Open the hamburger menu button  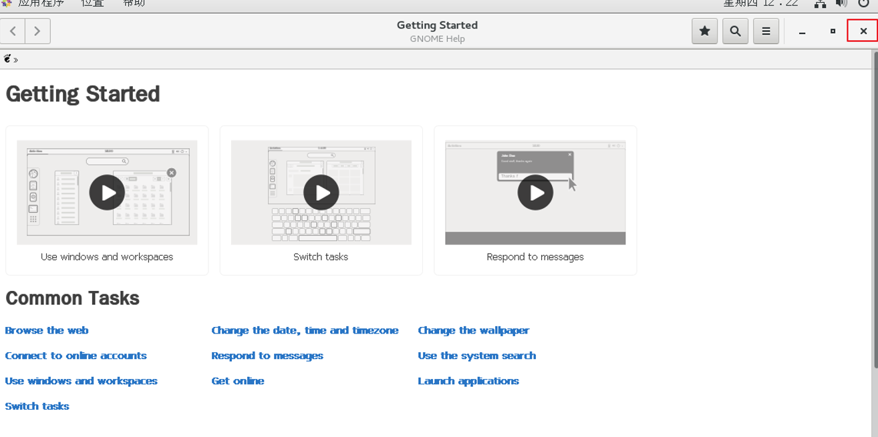(x=766, y=31)
